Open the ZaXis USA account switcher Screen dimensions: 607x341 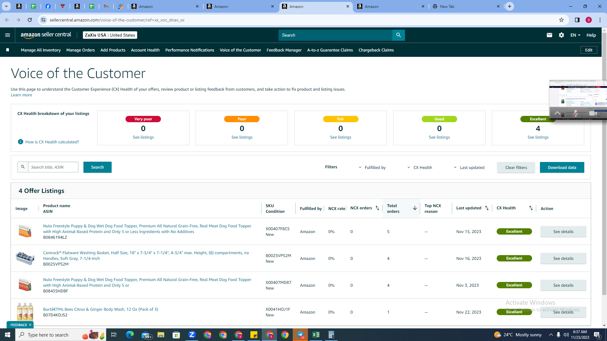[x=110, y=35]
